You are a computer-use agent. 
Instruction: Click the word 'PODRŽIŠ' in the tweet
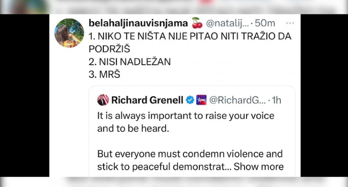coord(110,49)
